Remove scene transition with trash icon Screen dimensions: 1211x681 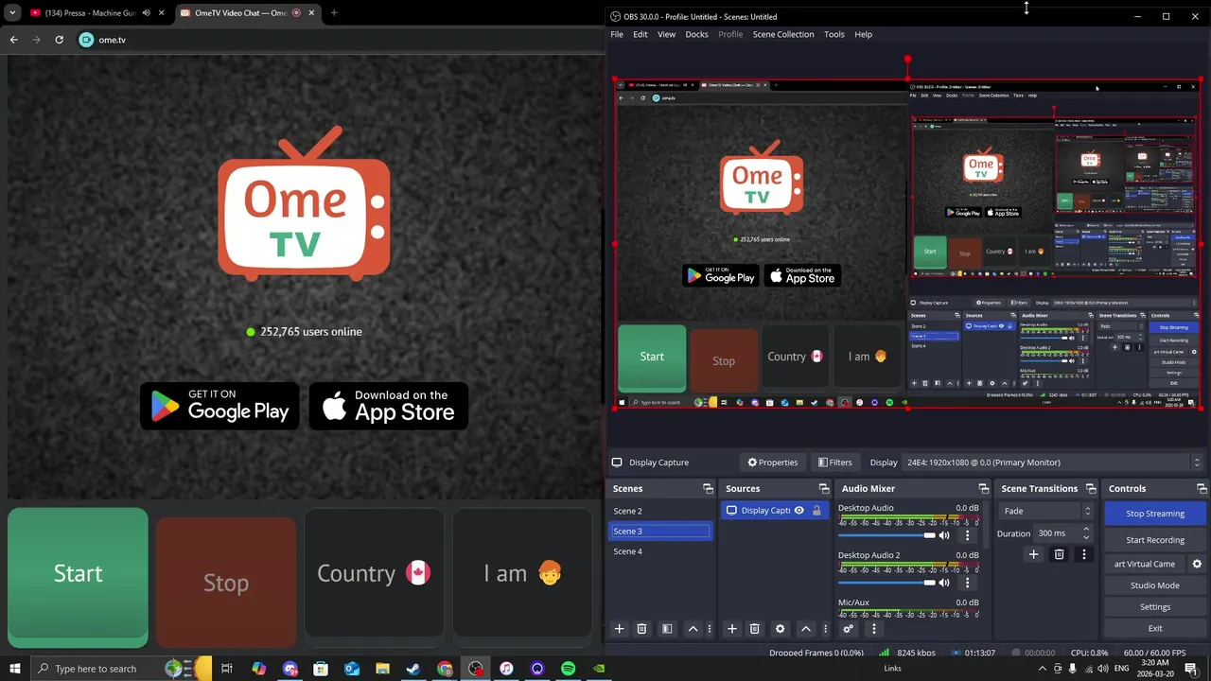[1059, 554]
